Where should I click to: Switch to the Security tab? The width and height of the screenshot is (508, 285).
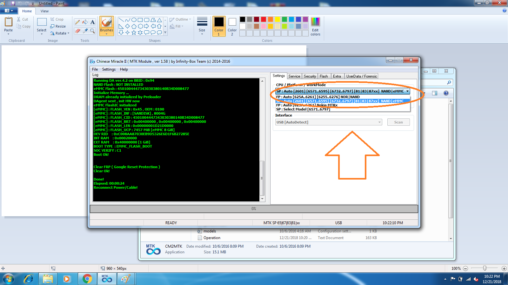pos(310,76)
